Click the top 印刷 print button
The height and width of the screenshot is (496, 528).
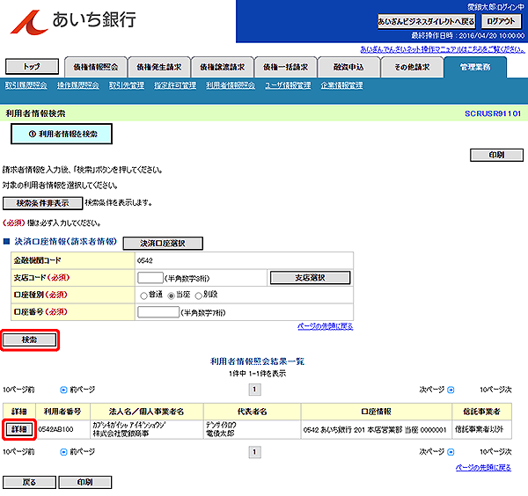[496, 155]
